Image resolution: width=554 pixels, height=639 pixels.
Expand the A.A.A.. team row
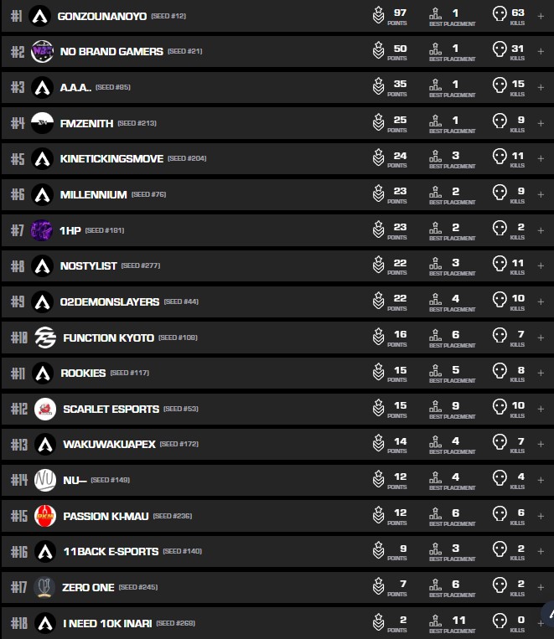pos(540,88)
